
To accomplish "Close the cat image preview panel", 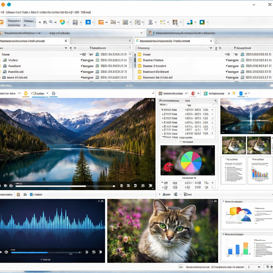I will pyautogui.click(x=215, y=201).
